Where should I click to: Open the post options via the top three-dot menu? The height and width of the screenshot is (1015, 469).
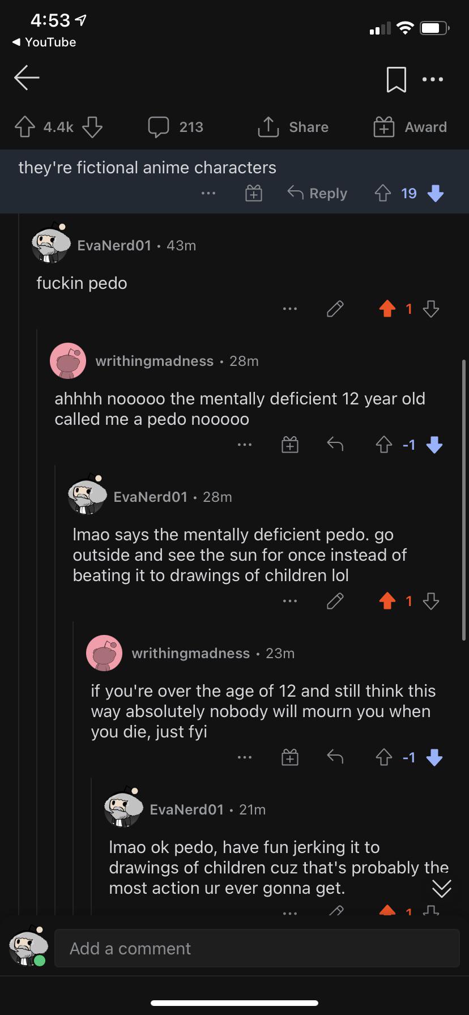tap(432, 79)
